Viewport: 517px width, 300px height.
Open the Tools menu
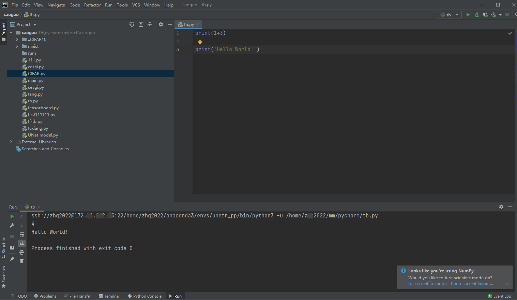[x=122, y=5]
